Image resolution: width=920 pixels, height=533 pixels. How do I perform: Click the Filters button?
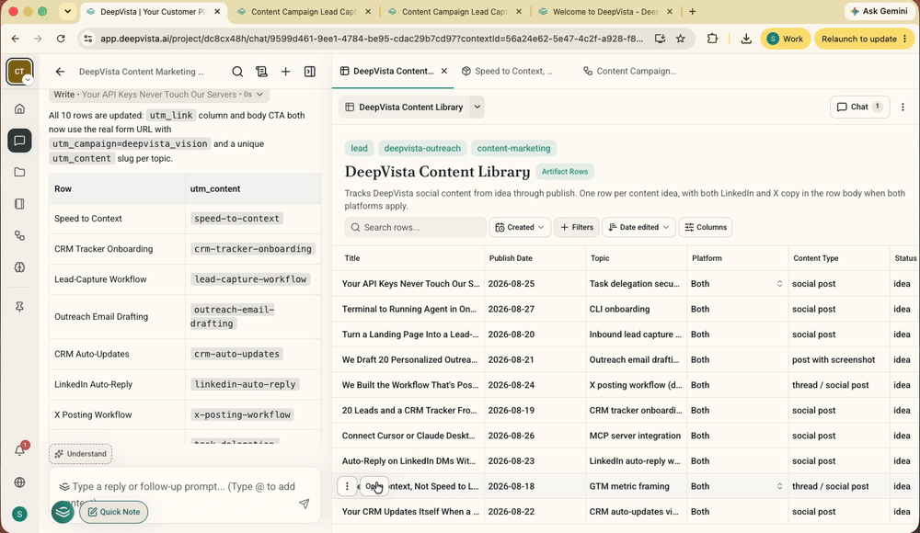tap(576, 227)
